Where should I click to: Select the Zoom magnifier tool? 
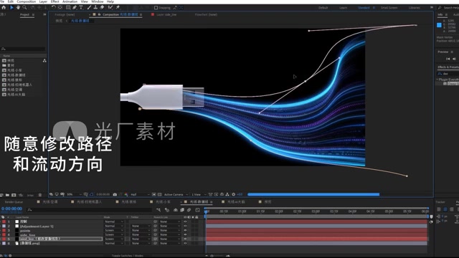pos(24,7)
